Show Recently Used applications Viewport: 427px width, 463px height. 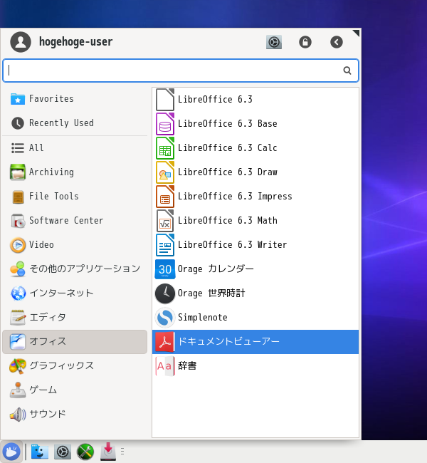coord(75,123)
